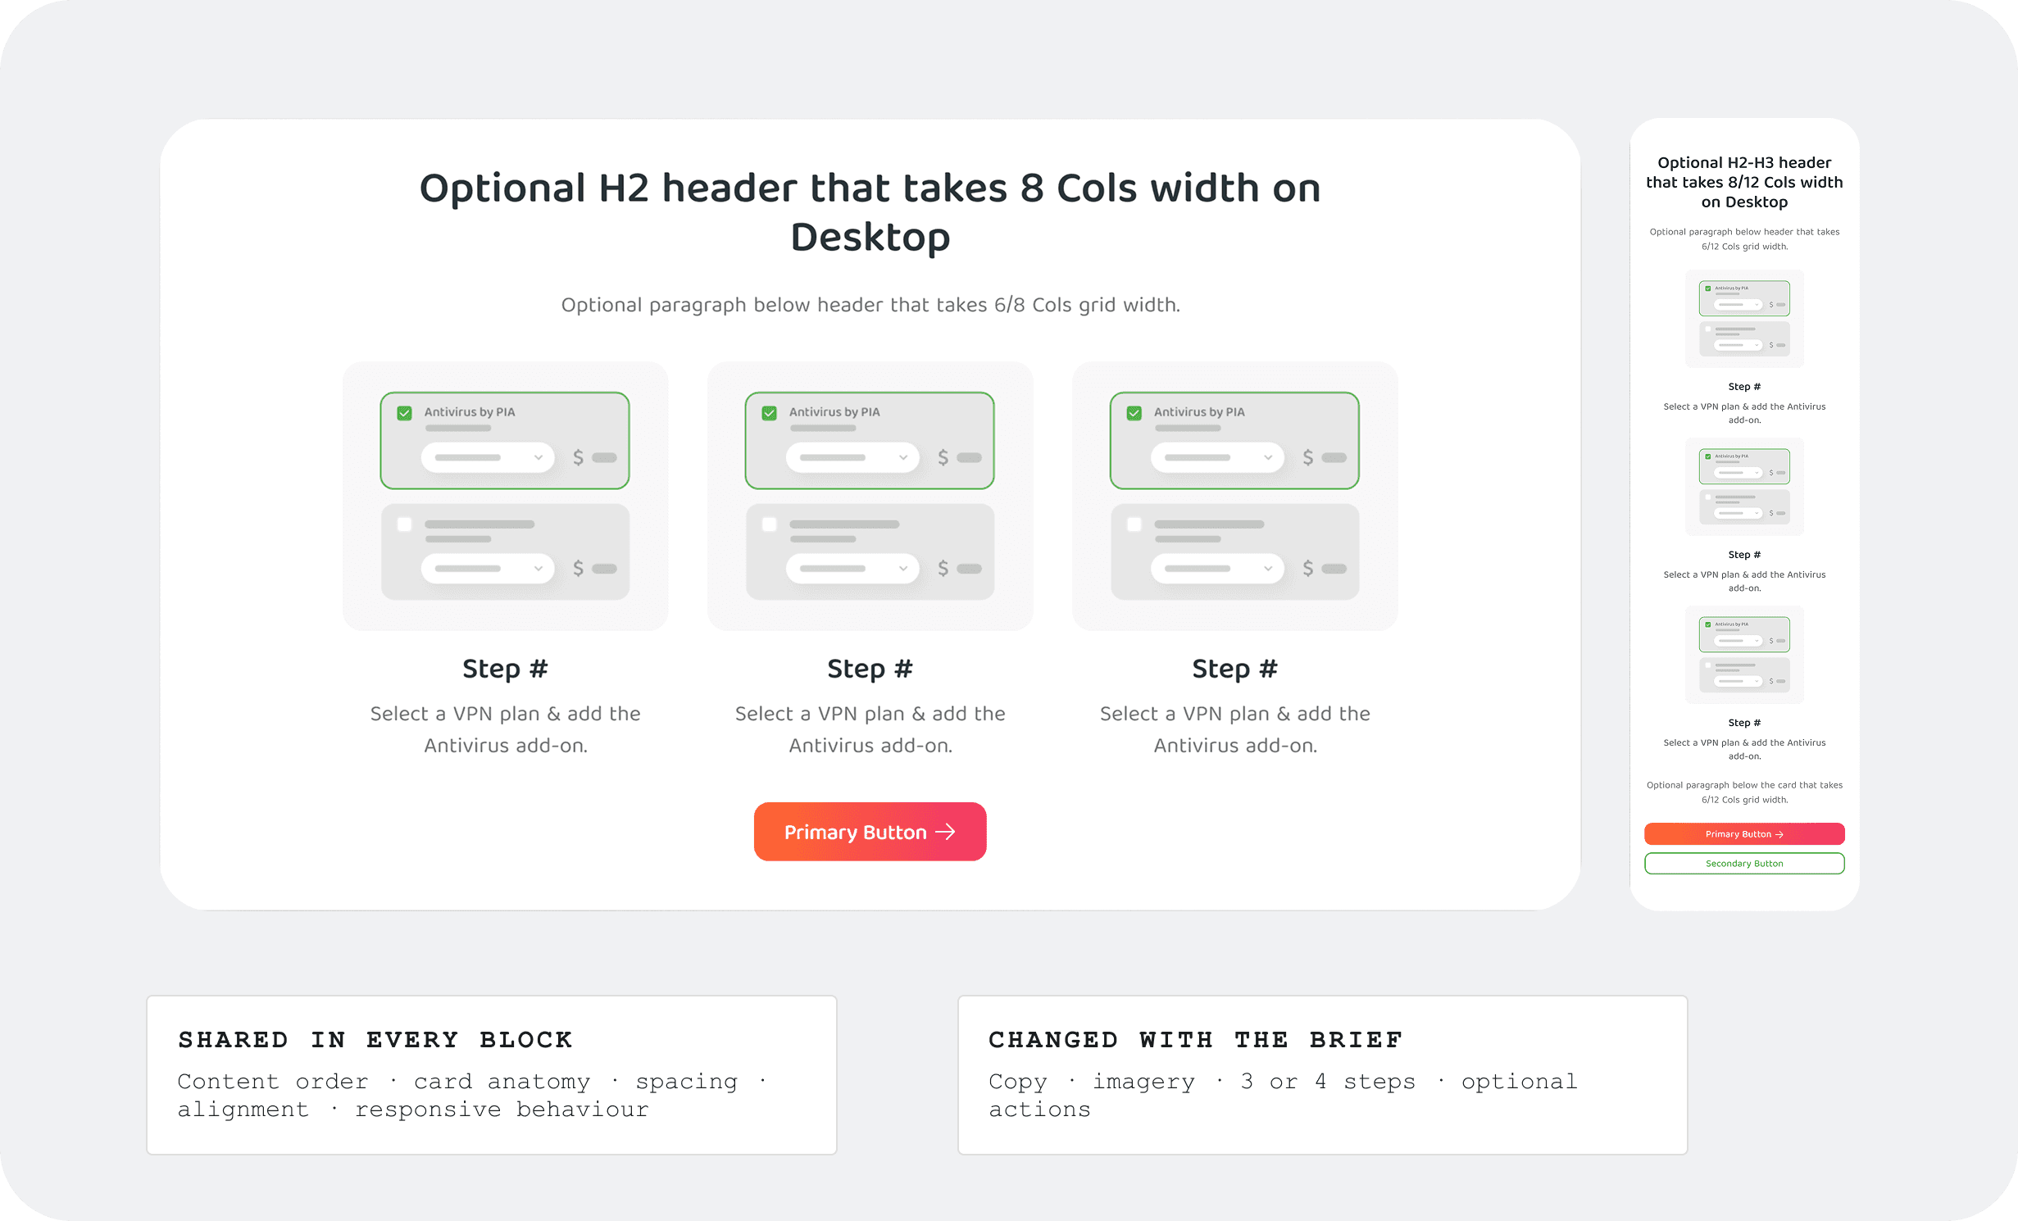Select the CHANGED WITH THE BRIEF panel heading
The width and height of the screenshot is (2018, 1221).
pos(1196,1039)
